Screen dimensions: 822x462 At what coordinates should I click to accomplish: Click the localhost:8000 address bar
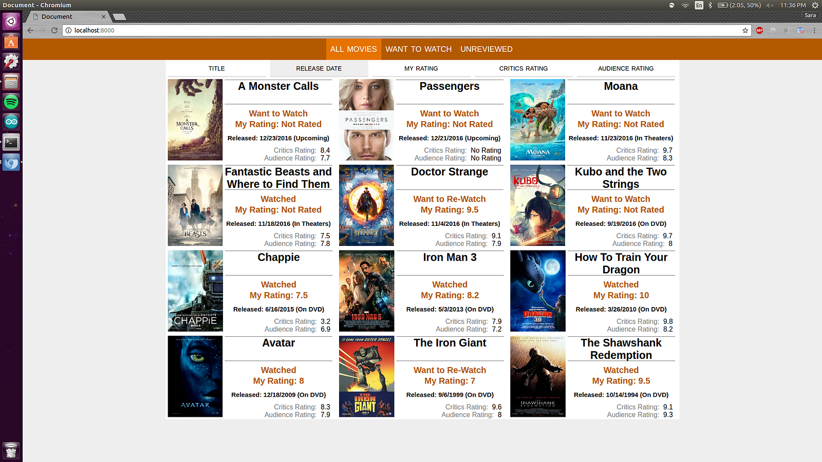(406, 30)
